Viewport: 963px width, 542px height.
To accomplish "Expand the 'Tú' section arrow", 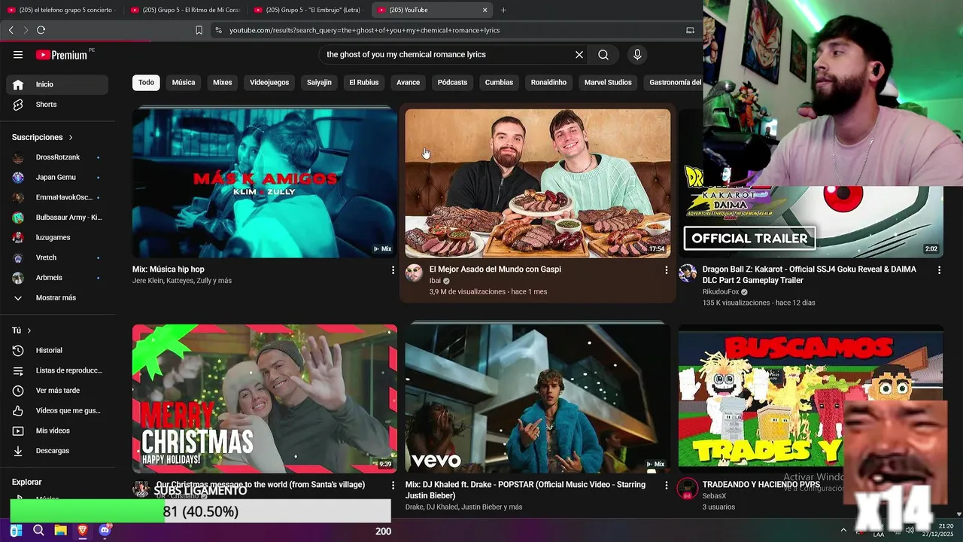I will pos(29,330).
